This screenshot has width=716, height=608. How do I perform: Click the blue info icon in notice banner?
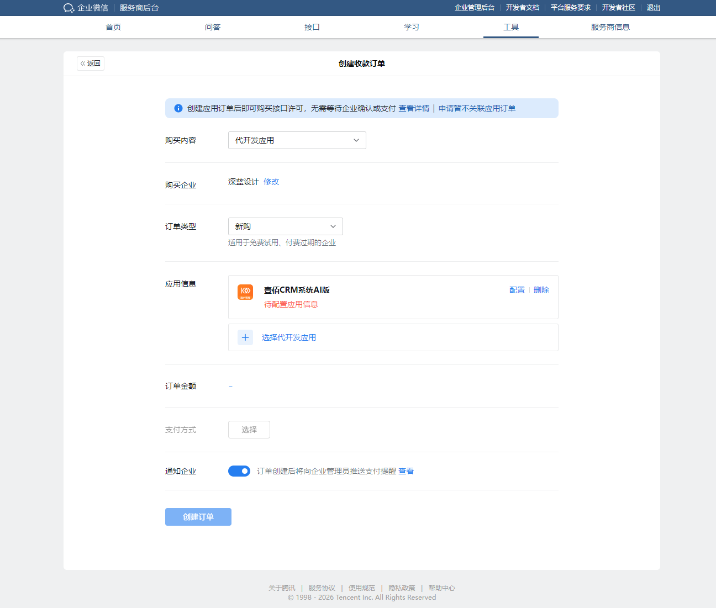pyautogui.click(x=178, y=108)
